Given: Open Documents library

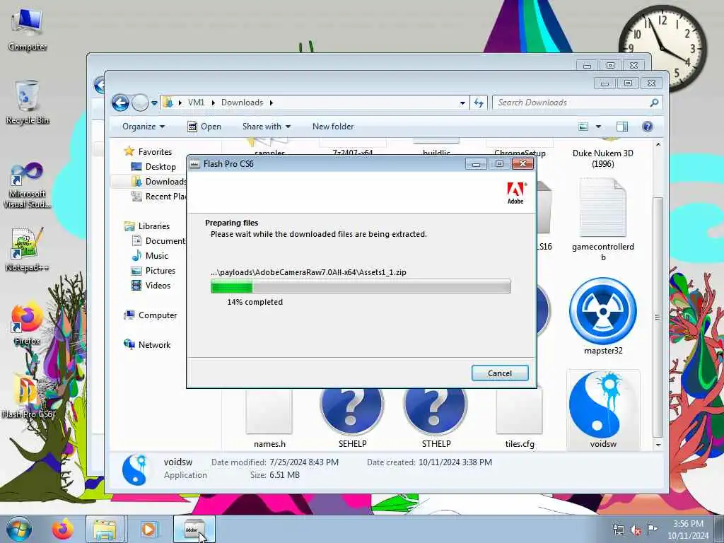Looking at the screenshot, I should 158,240.
